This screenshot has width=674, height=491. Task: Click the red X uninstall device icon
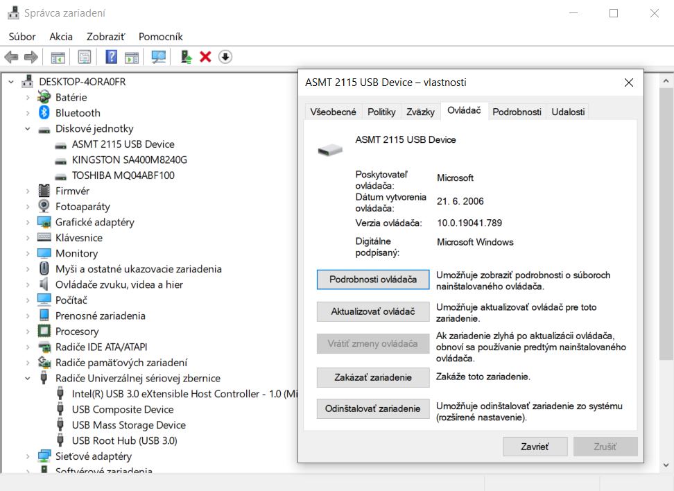(205, 57)
